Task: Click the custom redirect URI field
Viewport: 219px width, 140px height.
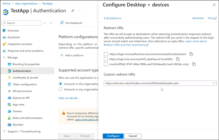Action: [160, 83]
